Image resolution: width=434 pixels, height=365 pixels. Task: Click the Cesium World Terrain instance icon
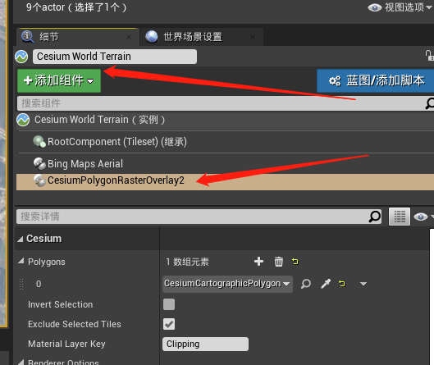[x=23, y=120]
